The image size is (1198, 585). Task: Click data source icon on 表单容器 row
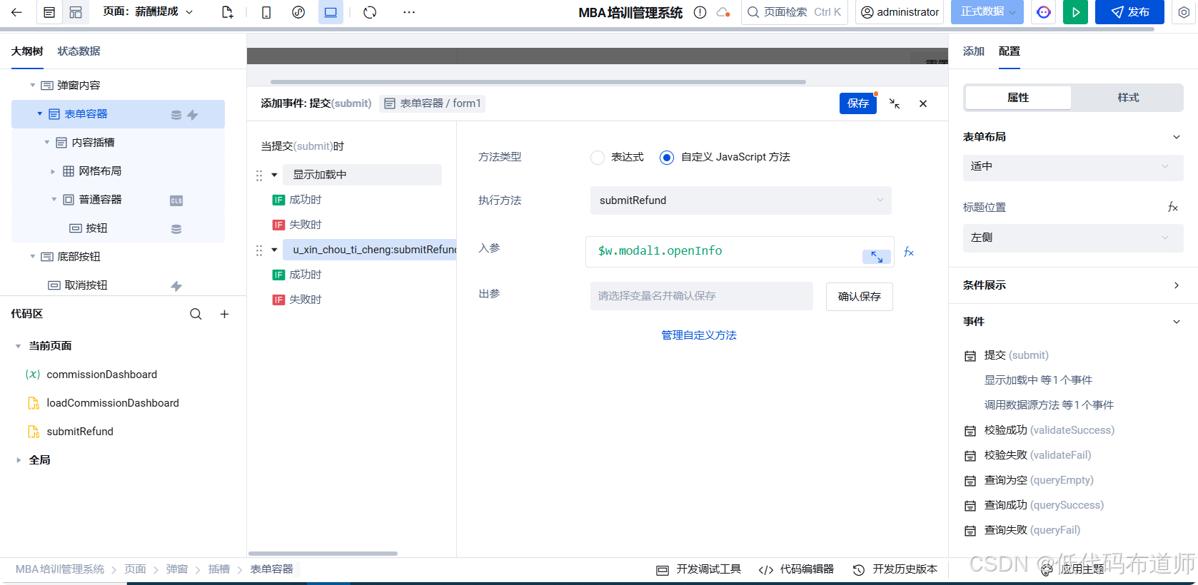[176, 115]
